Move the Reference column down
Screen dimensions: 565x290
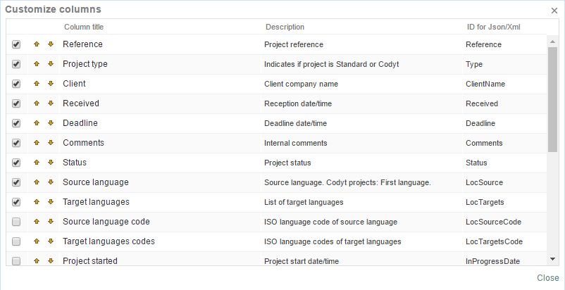(x=51, y=44)
